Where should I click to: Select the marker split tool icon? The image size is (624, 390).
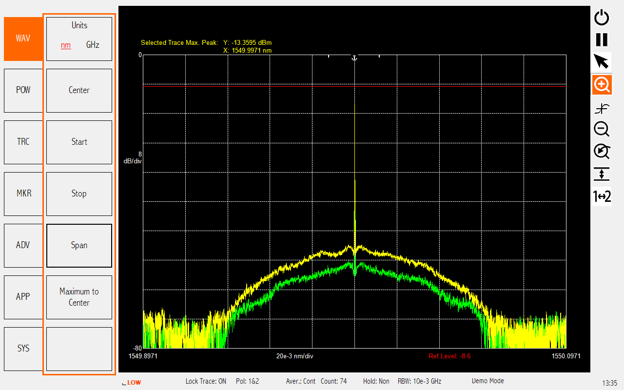click(x=602, y=108)
